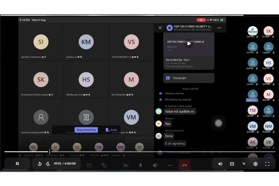Select the monisha chakaravarthi tile avatar
Viewport: 279px width, 186px height.
[41, 117]
